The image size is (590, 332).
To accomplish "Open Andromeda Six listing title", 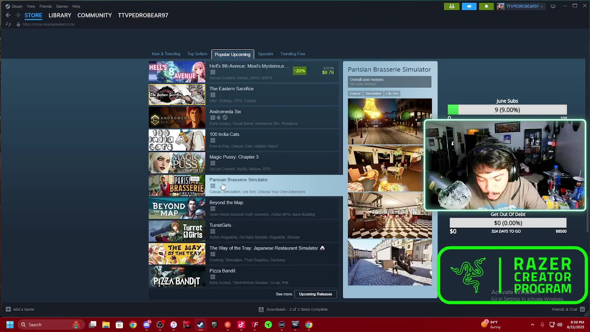I will [x=225, y=112].
